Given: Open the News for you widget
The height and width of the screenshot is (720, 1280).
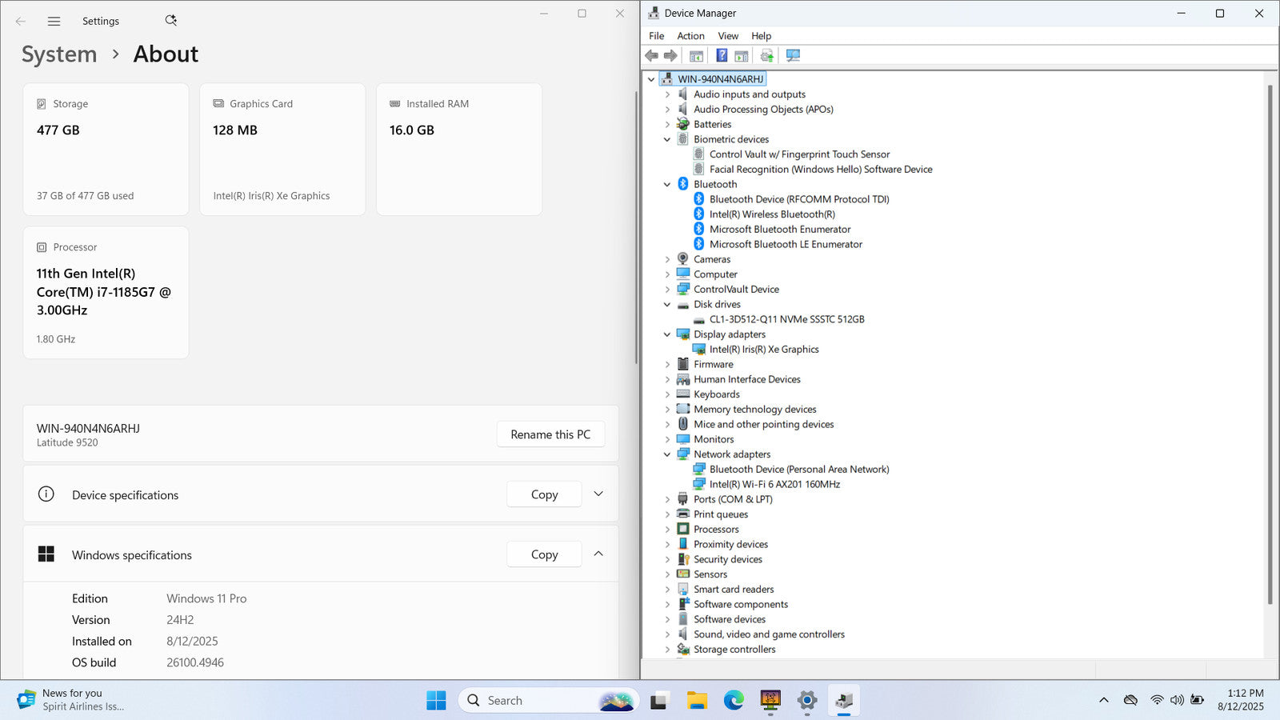Looking at the screenshot, I should (70, 700).
